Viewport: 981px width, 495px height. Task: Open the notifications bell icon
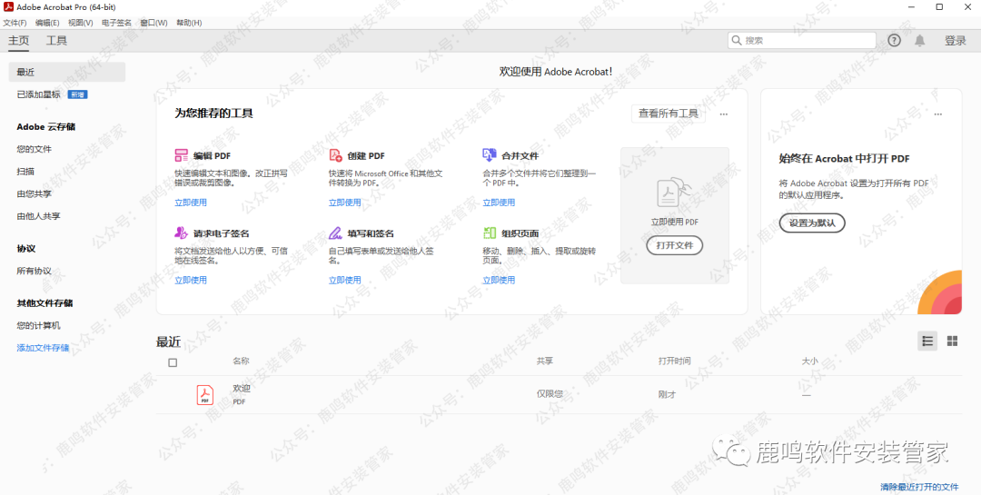coord(919,41)
